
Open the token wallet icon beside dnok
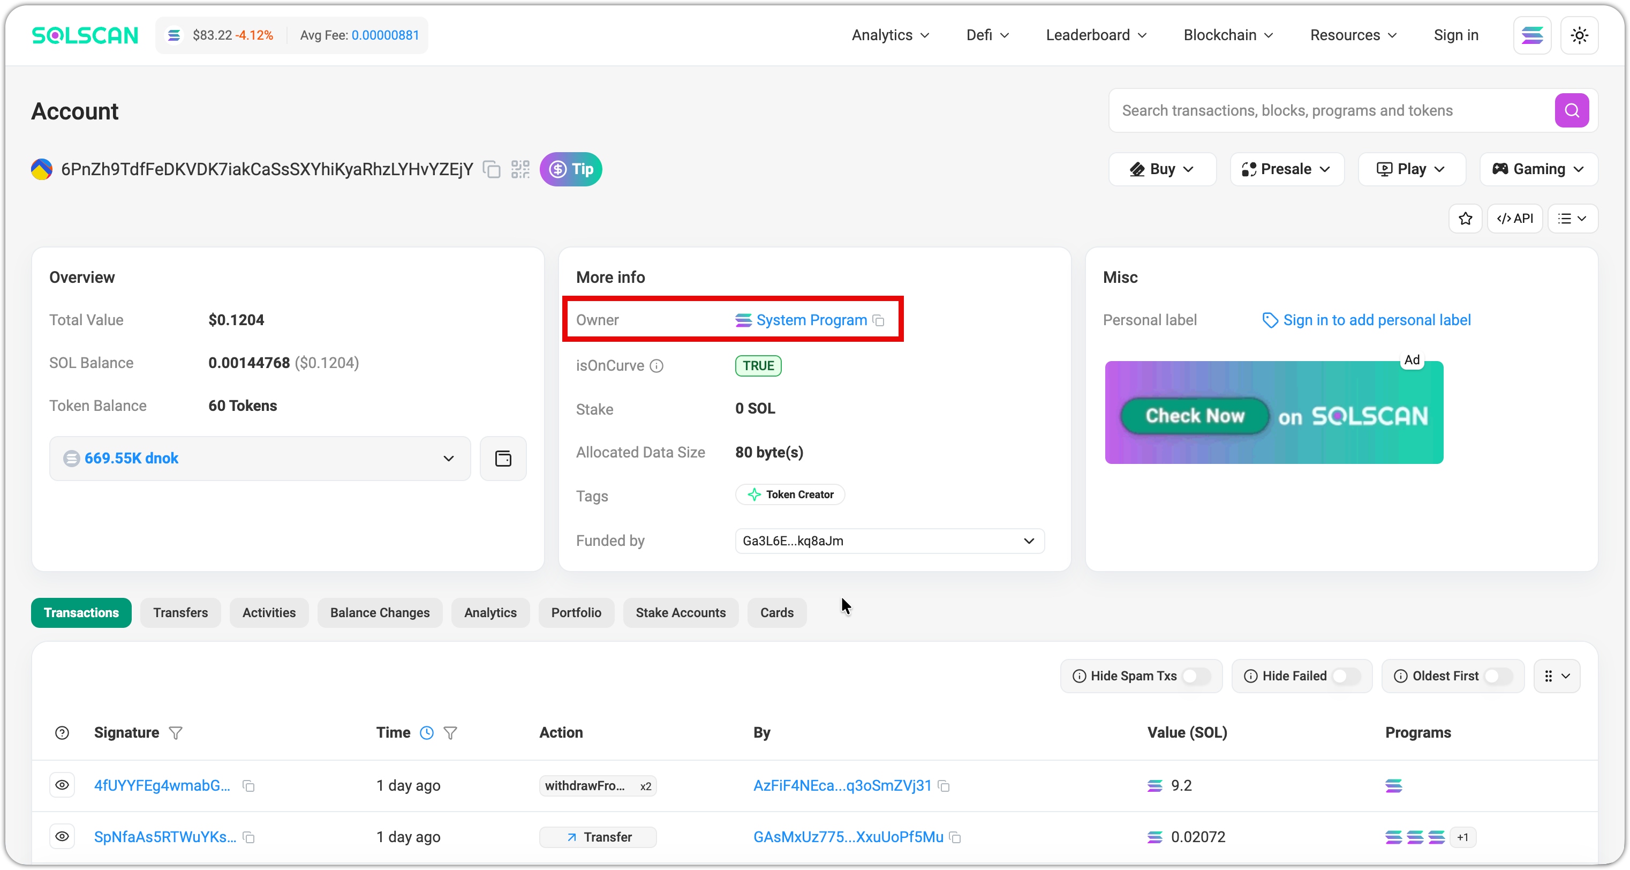point(503,459)
